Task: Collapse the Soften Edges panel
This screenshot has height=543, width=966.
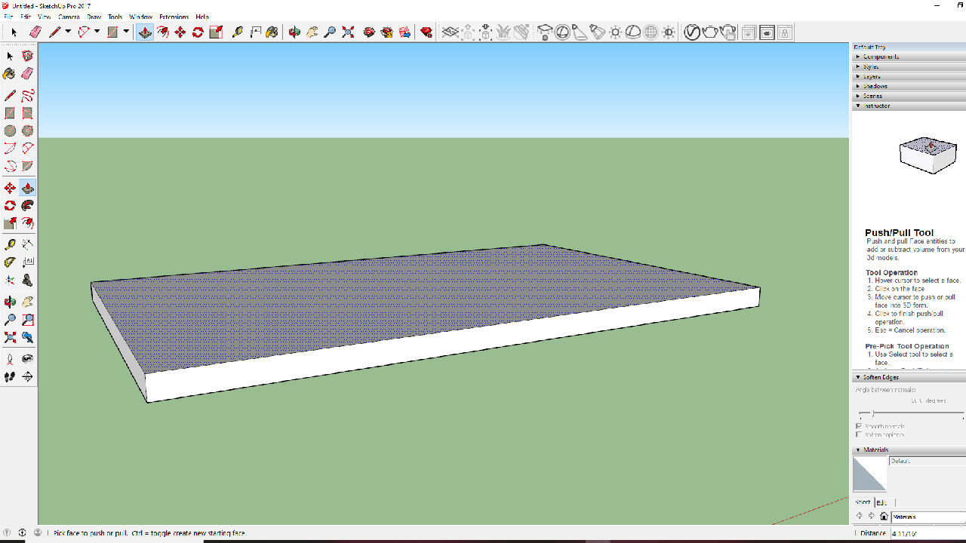Action: click(909, 377)
